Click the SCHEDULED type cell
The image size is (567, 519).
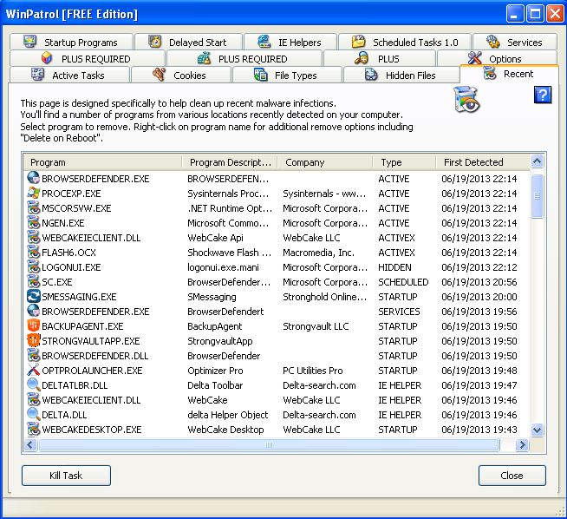click(x=403, y=282)
